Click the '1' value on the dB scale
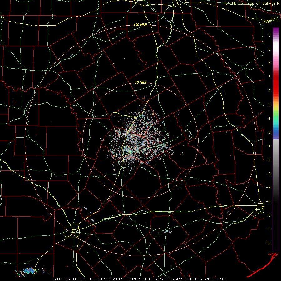 tap(269, 118)
